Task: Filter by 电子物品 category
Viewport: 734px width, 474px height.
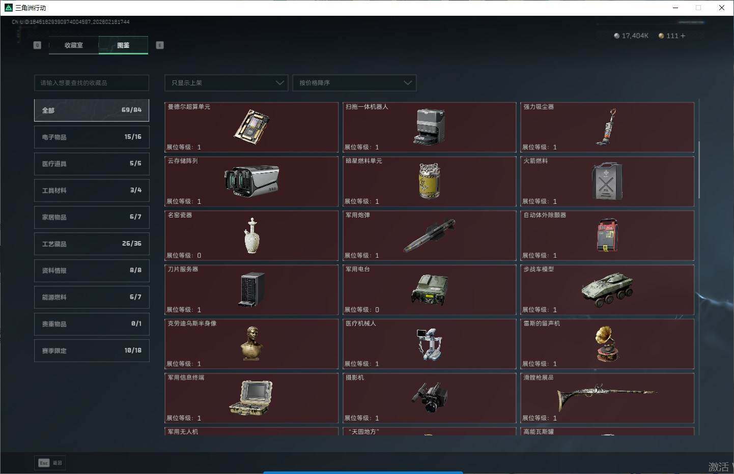Action: coord(92,137)
